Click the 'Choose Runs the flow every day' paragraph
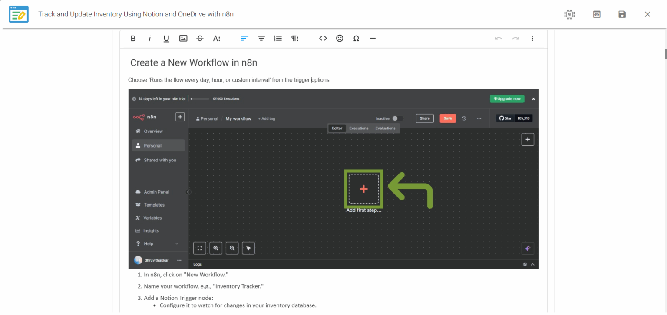The width and height of the screenshot is (667, 315). (229, 80)
